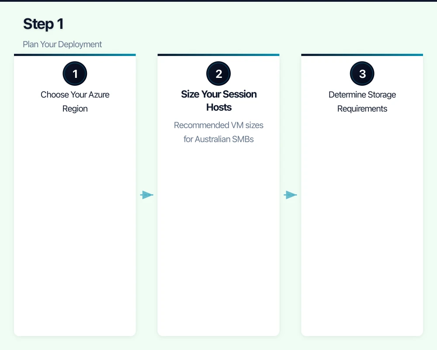Click the number 1 step badge
This screenshot has width=437, height=350.
[x=75, y=73]
